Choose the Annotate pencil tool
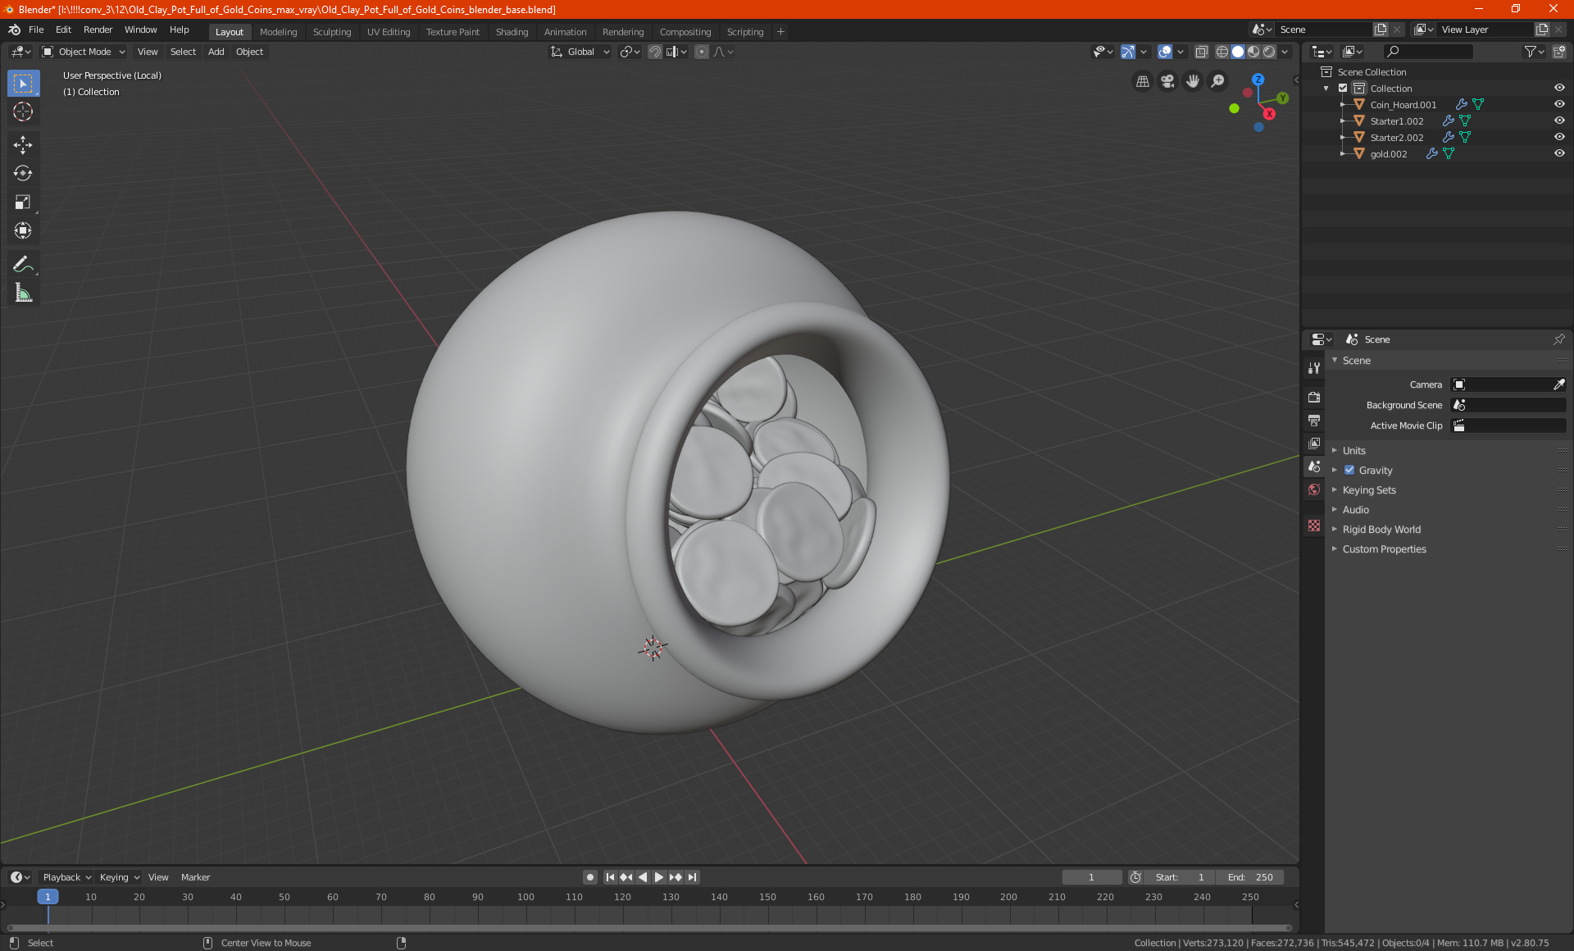This screenshot has height=951, width=1574. (x=23, y=264)
